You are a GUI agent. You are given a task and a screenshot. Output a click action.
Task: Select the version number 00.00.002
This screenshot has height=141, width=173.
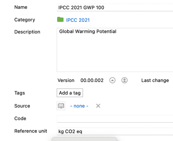[92, 80]
